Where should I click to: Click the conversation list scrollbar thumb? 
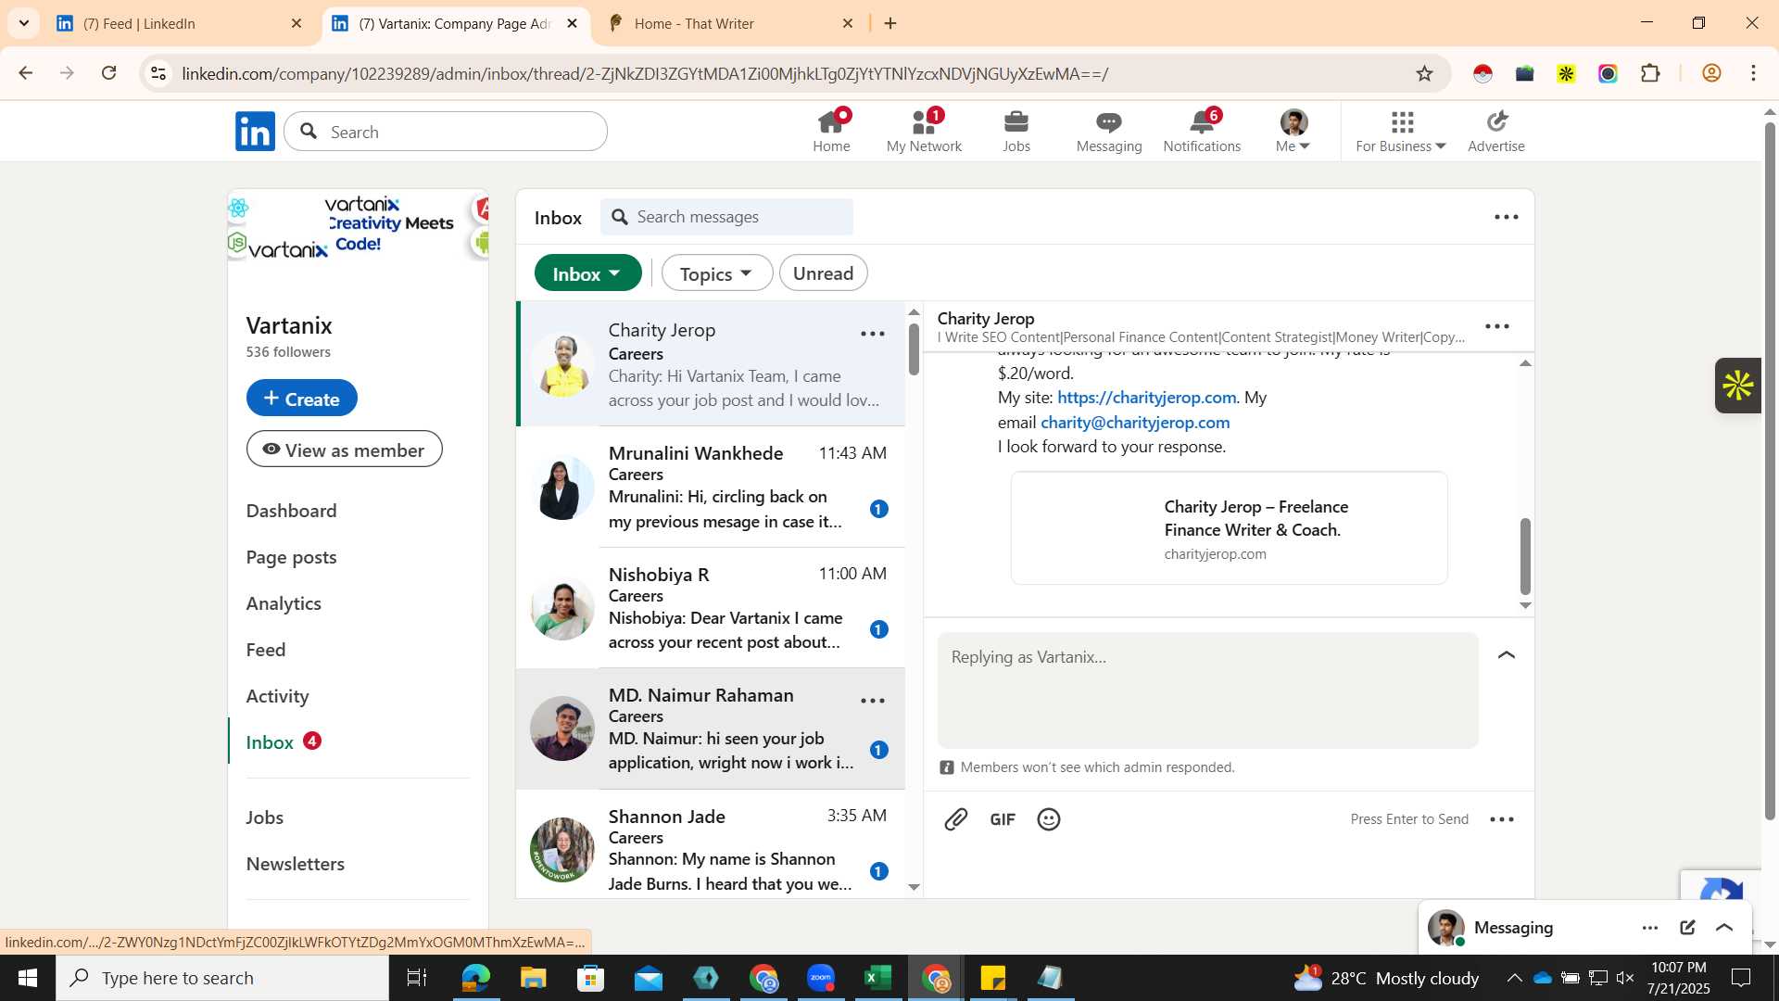(914, 349)
